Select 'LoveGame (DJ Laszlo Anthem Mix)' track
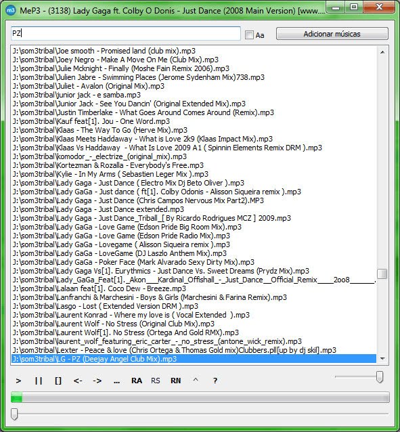 pyautogui.click(x=194, y=254)
